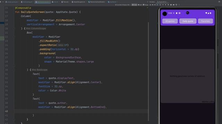Click the Wi-Fi icon in phone status bar

pos(206,13)
